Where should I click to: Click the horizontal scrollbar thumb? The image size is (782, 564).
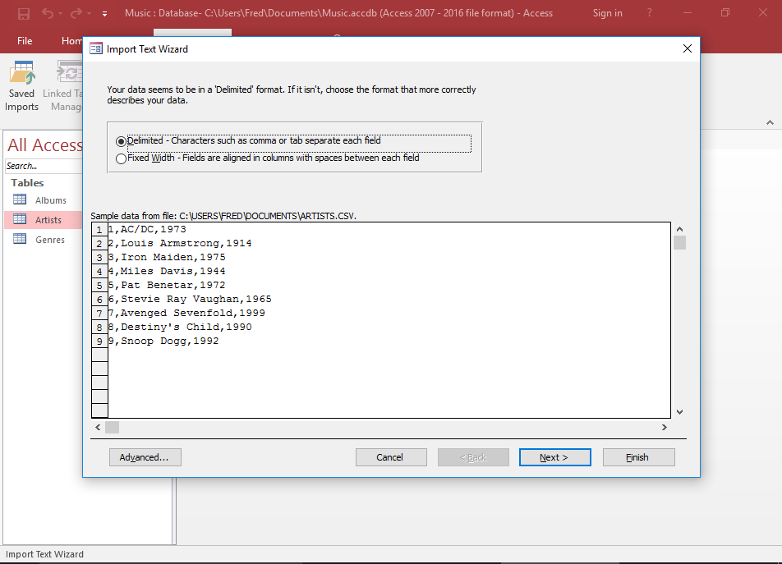point(113,428)
